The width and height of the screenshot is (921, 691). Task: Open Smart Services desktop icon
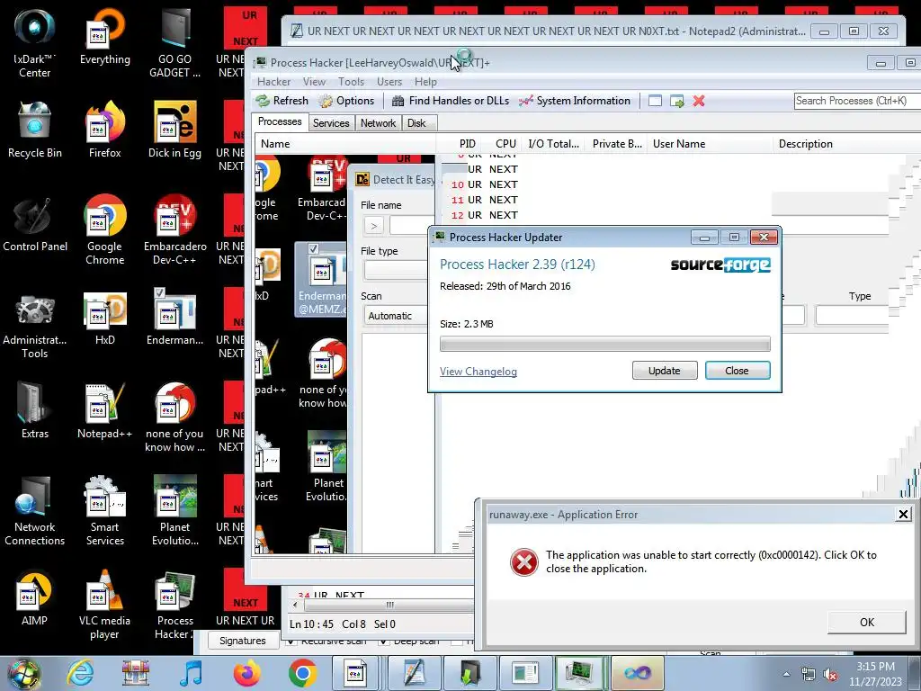104,511
